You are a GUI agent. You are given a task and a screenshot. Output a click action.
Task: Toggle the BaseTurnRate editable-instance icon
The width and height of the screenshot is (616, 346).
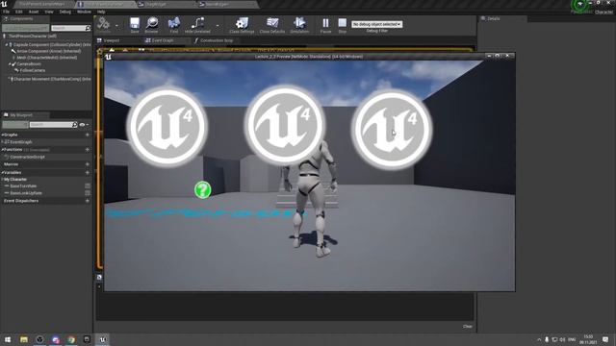88,185
